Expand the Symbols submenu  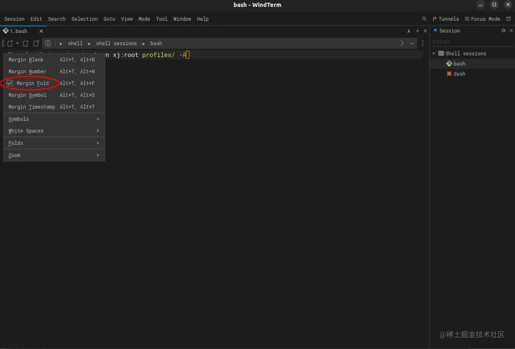[x=54, y=119]
